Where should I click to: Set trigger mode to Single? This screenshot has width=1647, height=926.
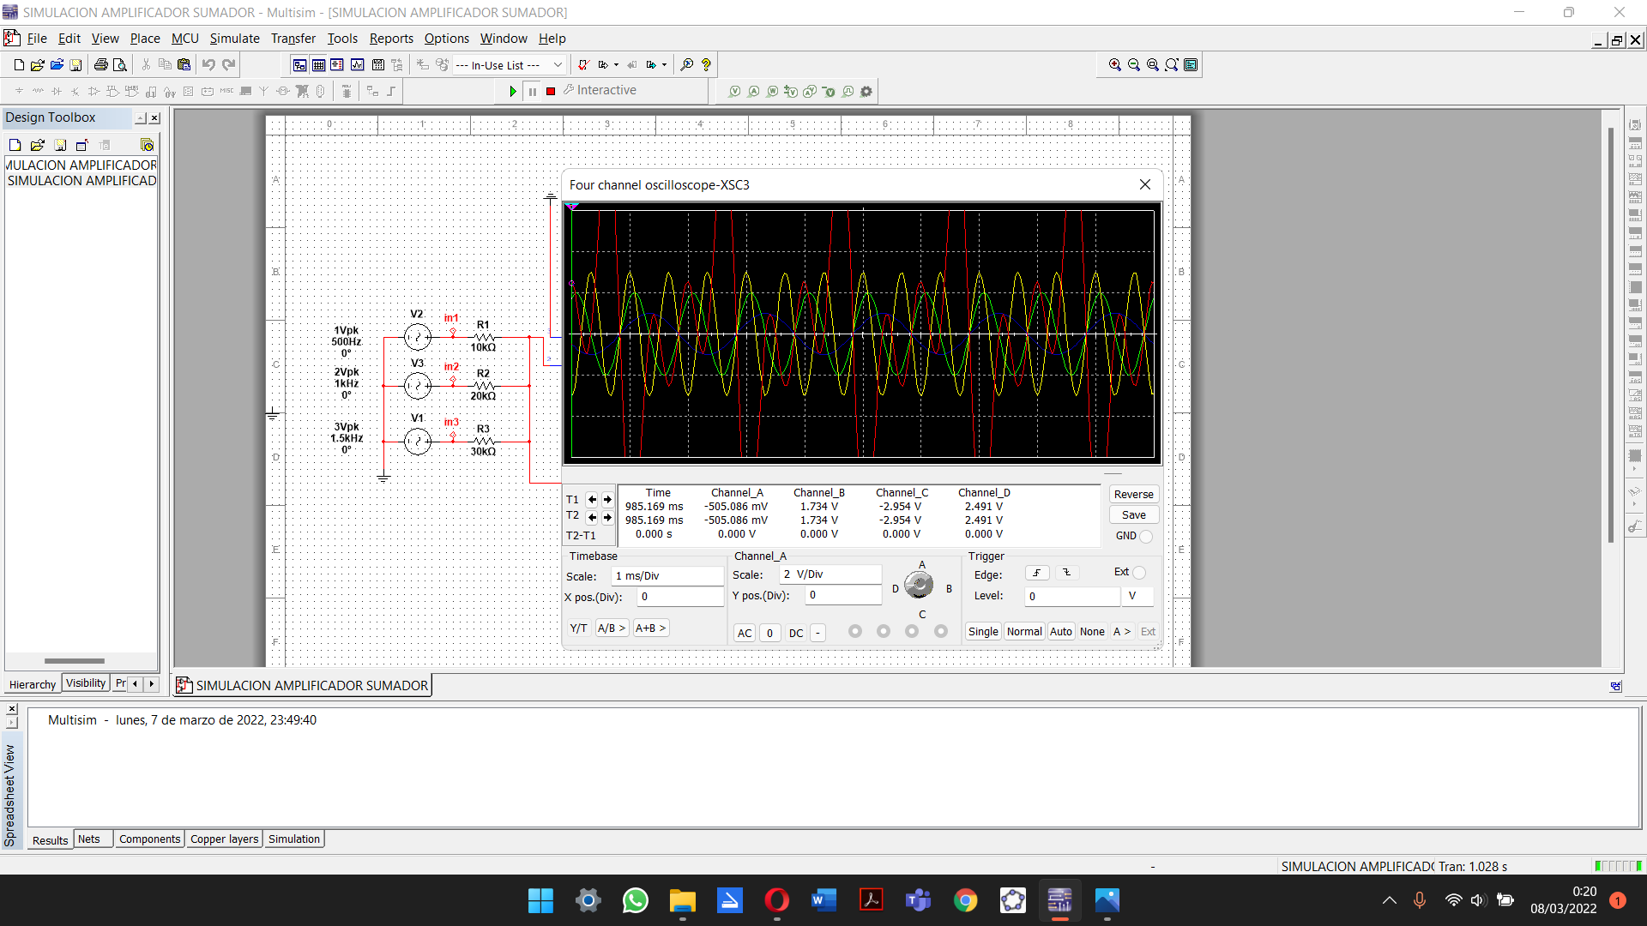983,632
